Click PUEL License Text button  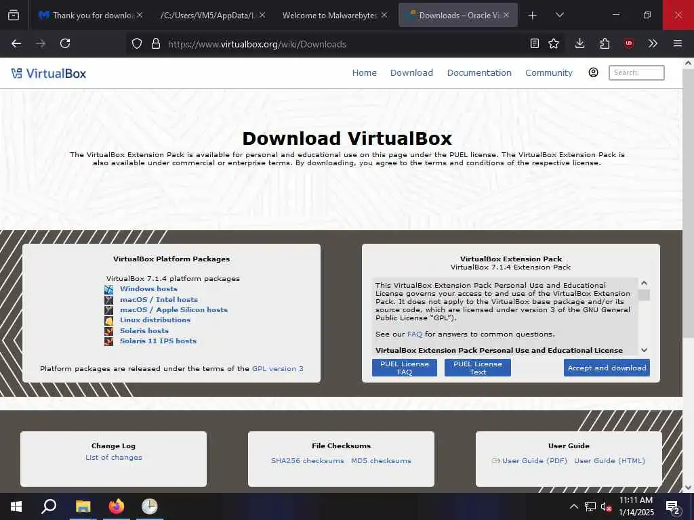click(478, 368)
